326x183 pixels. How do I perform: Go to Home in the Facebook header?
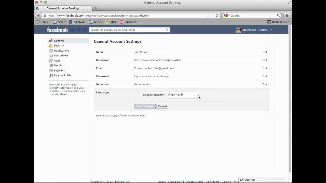point(263,30)
